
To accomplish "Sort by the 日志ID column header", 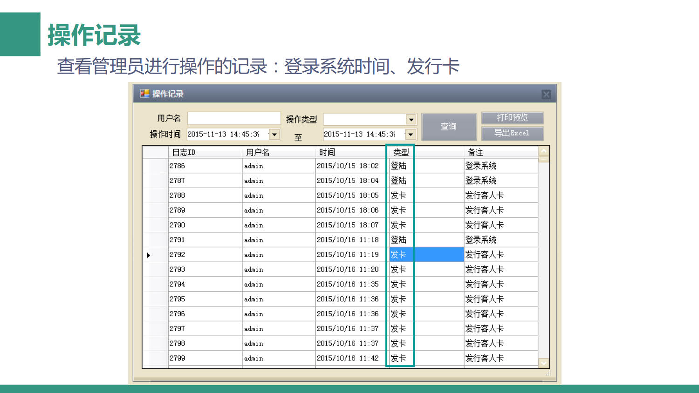I will (x=205, y=152).
